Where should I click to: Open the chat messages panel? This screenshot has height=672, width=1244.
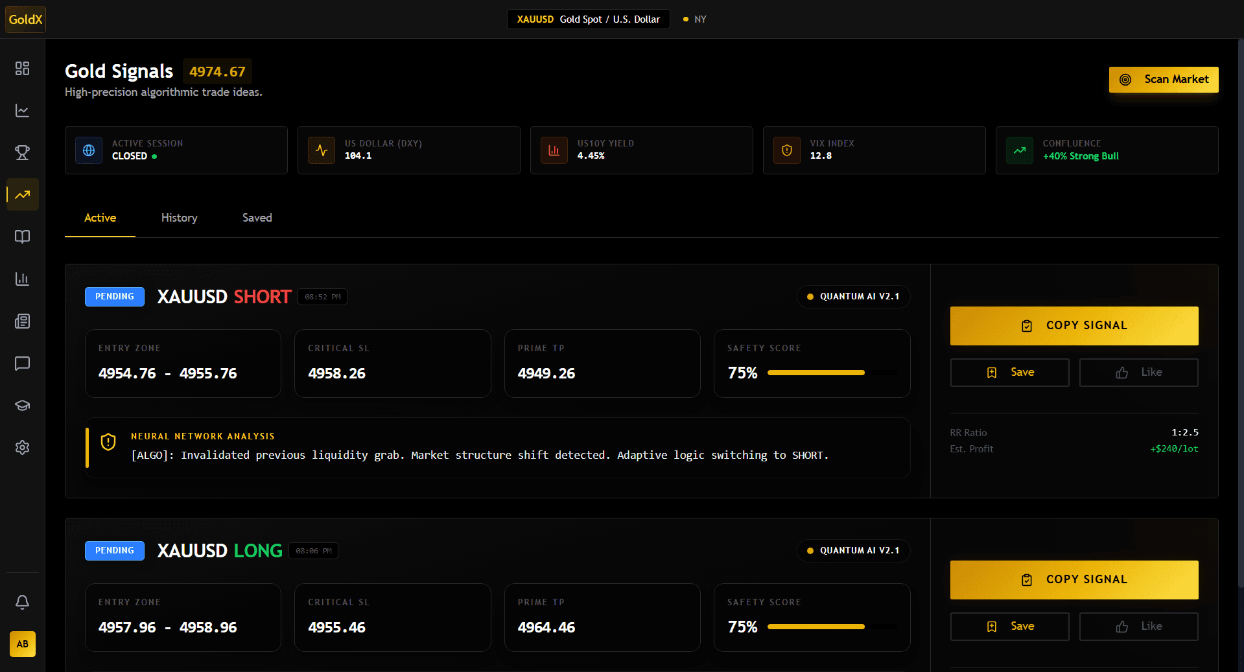tap(22, 363)
